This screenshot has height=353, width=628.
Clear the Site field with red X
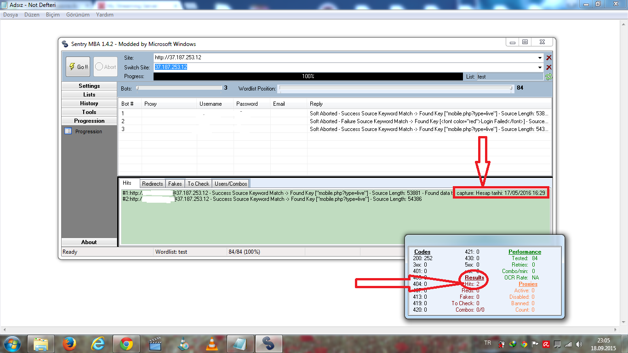pos(548,58)
